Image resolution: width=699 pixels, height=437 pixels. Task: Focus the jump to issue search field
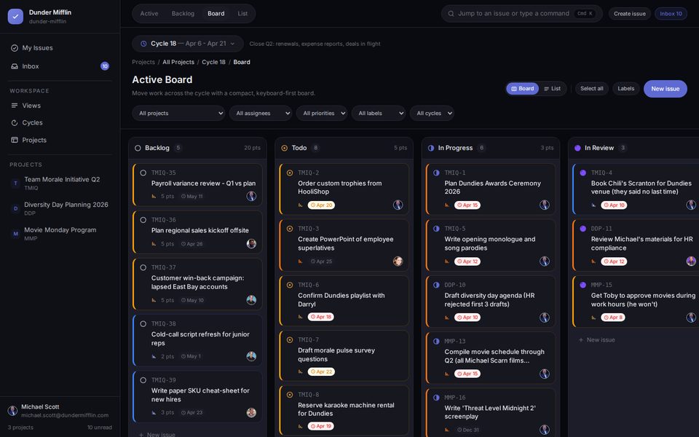coord(521,13)
